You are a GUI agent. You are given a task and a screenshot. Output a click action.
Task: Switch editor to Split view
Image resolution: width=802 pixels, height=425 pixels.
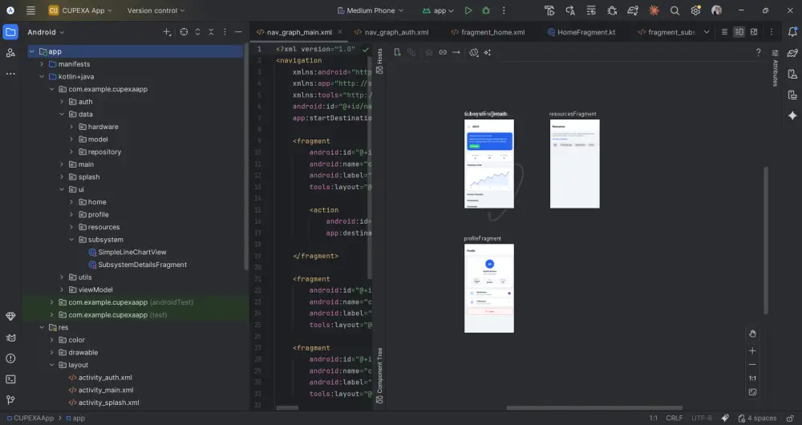pos(739,32)
